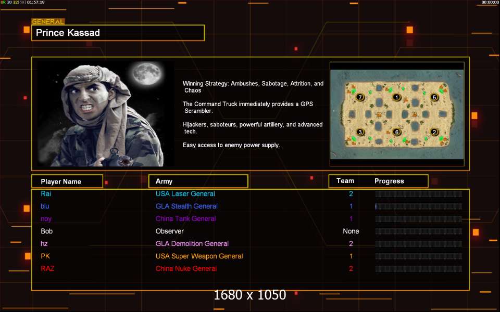500x312 pixels.
Task: Click the USA Super Weapon General entry
Action: click(x=199, y=256)
